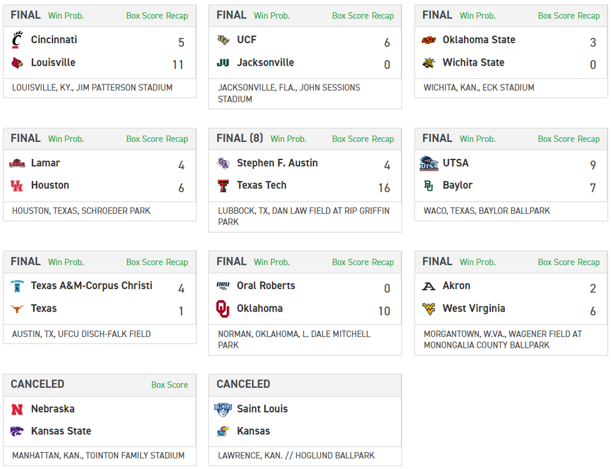Click the West Virginia logo

pyautogui.click(x=428, y=309)
